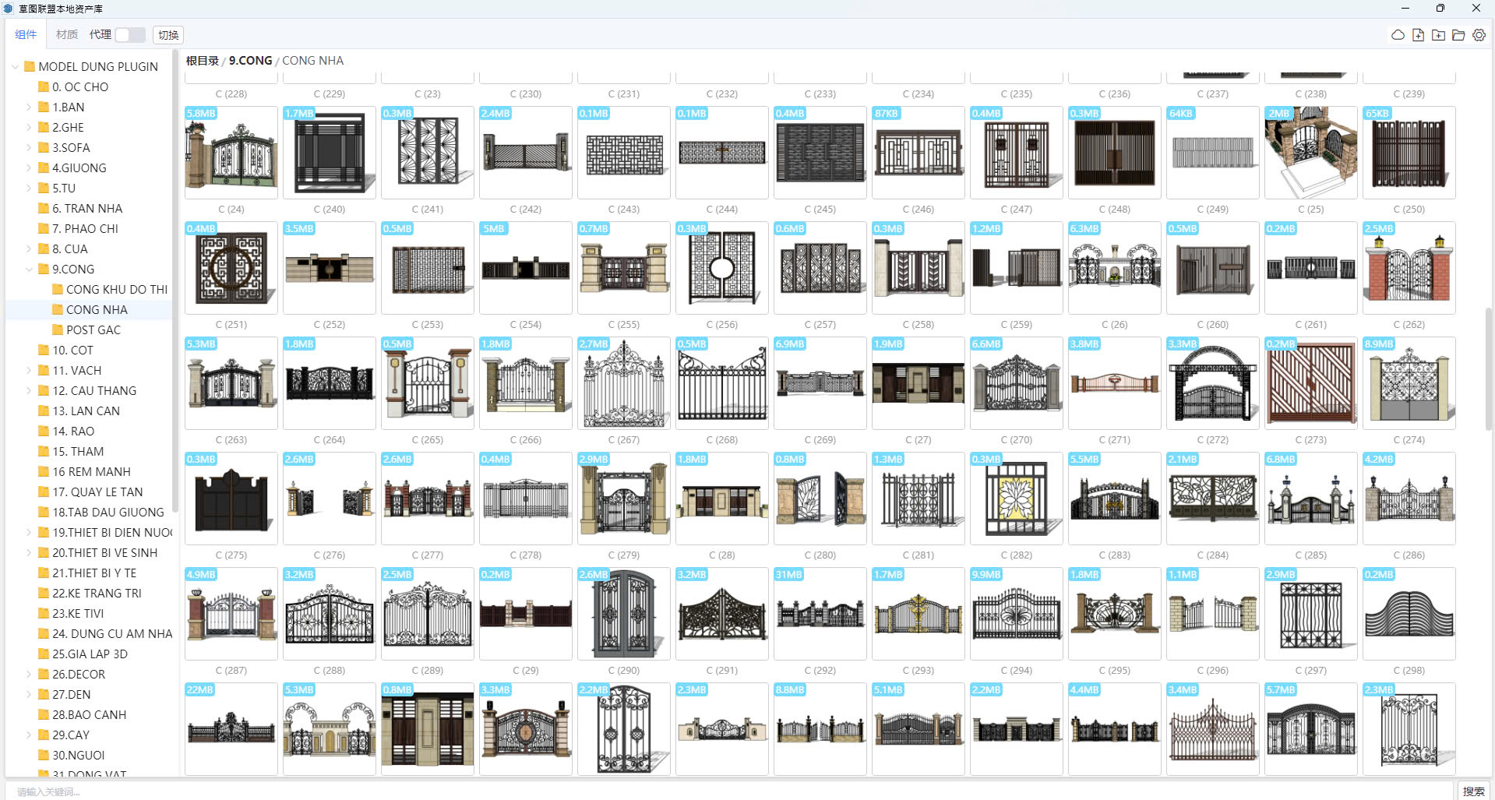This screenshot has height=800, width=1495.
Task: Click the 搜索 search button
Action: pyautogui.click(x=1473, y=791)
